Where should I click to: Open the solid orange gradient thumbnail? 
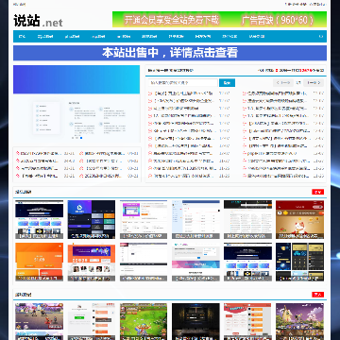click(40, 262)
